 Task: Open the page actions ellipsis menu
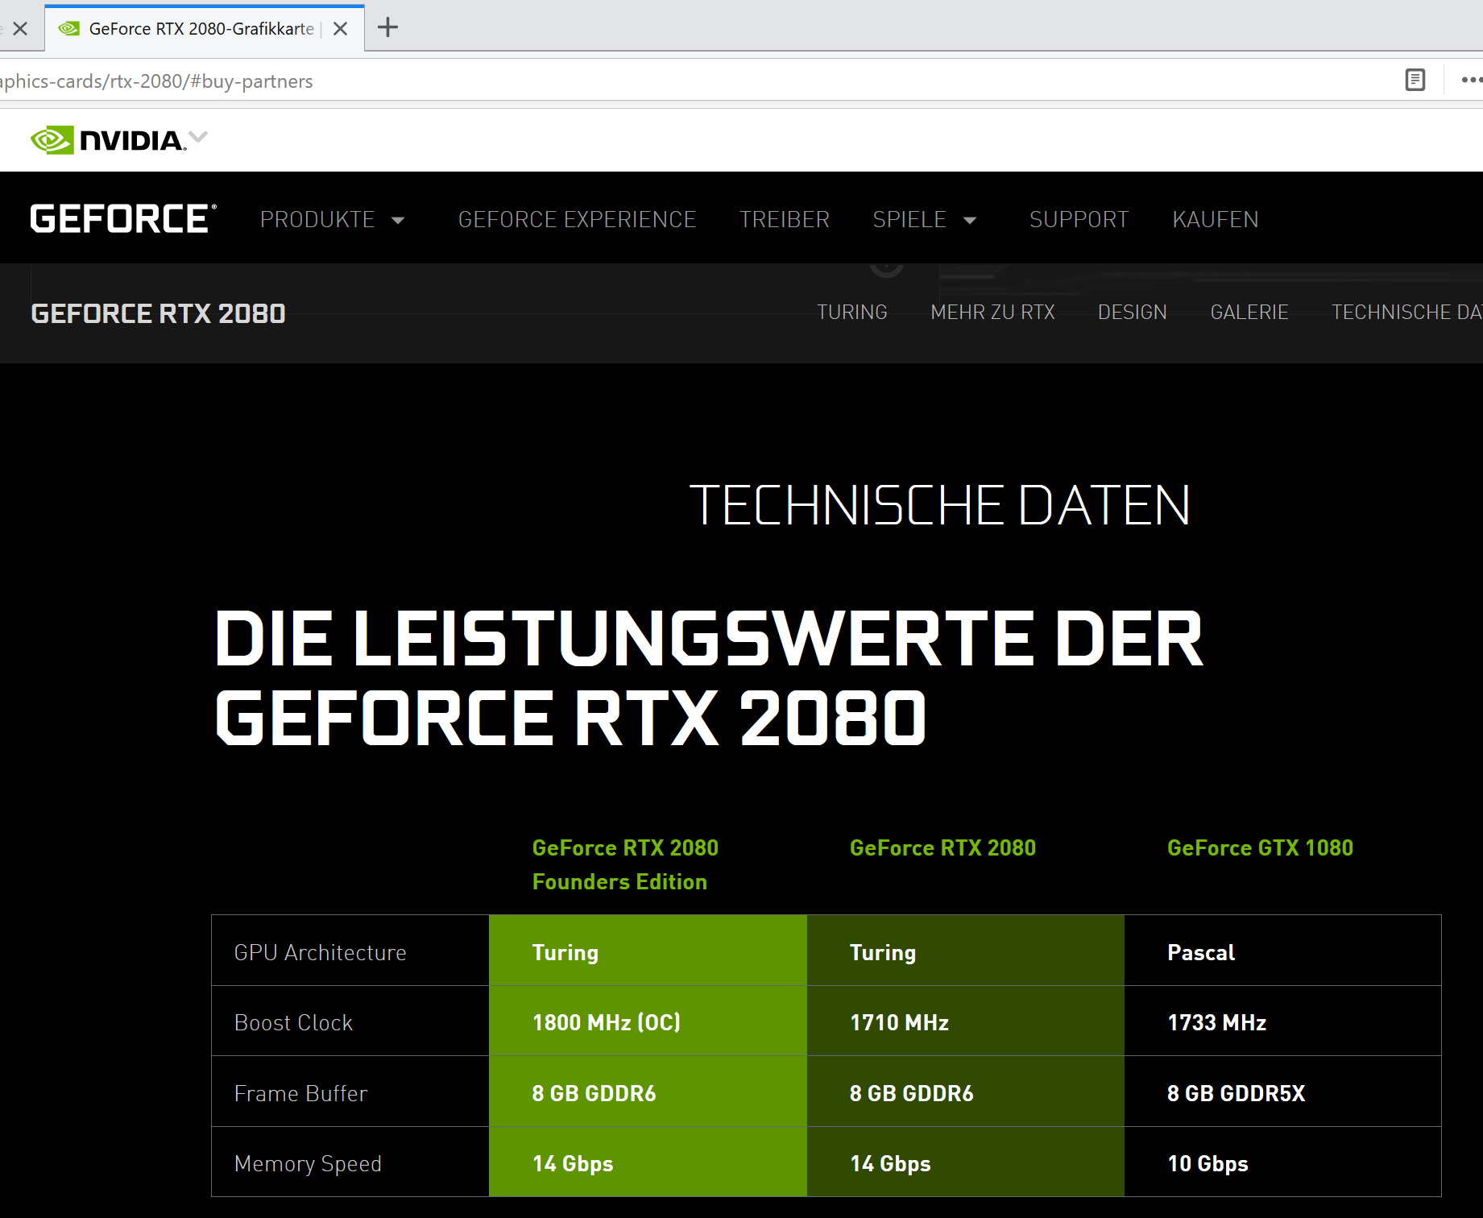(1472, 80)
